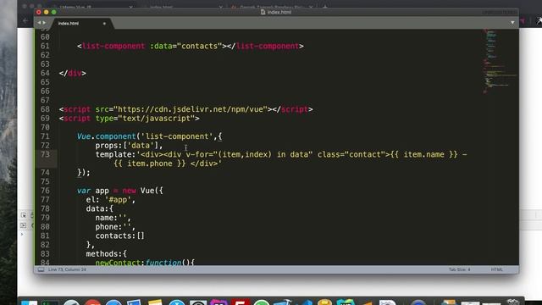The width and height of the screenshot is (542, 305).
Task: Select the devtools inspect element icon
Action: click(x=24, y=215)
